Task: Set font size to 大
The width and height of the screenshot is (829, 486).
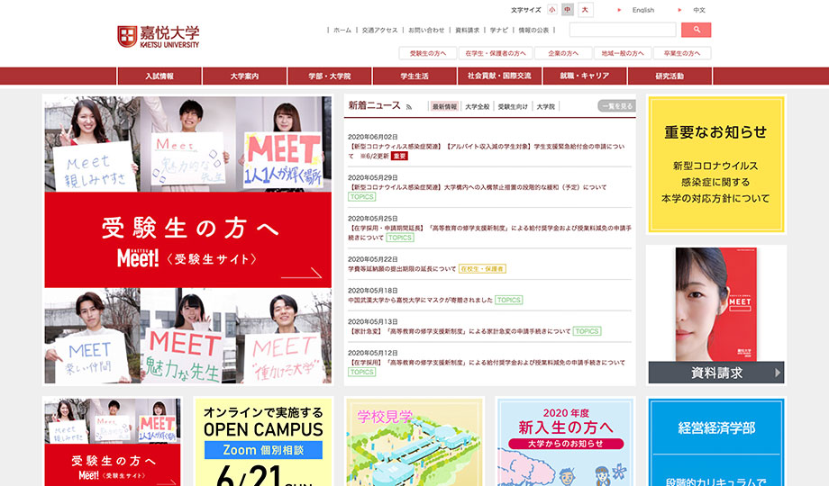Action: pos(585,10)
